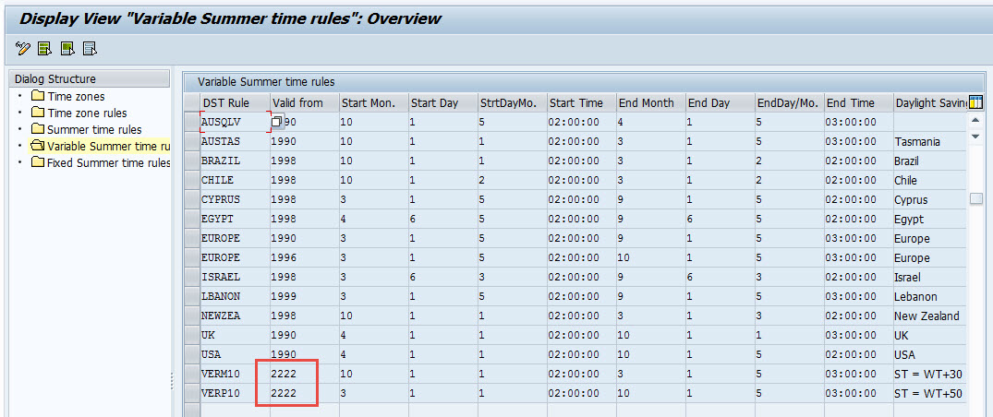
Task: Click the Start Mon. column header
Action: 373,102
